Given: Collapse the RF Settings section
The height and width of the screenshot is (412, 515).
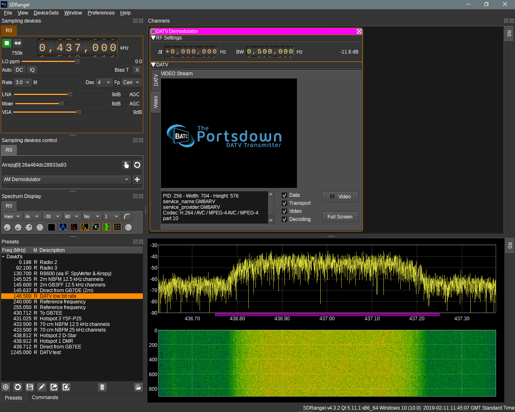Looking at the screenshot, I should [x=153, y=38].
